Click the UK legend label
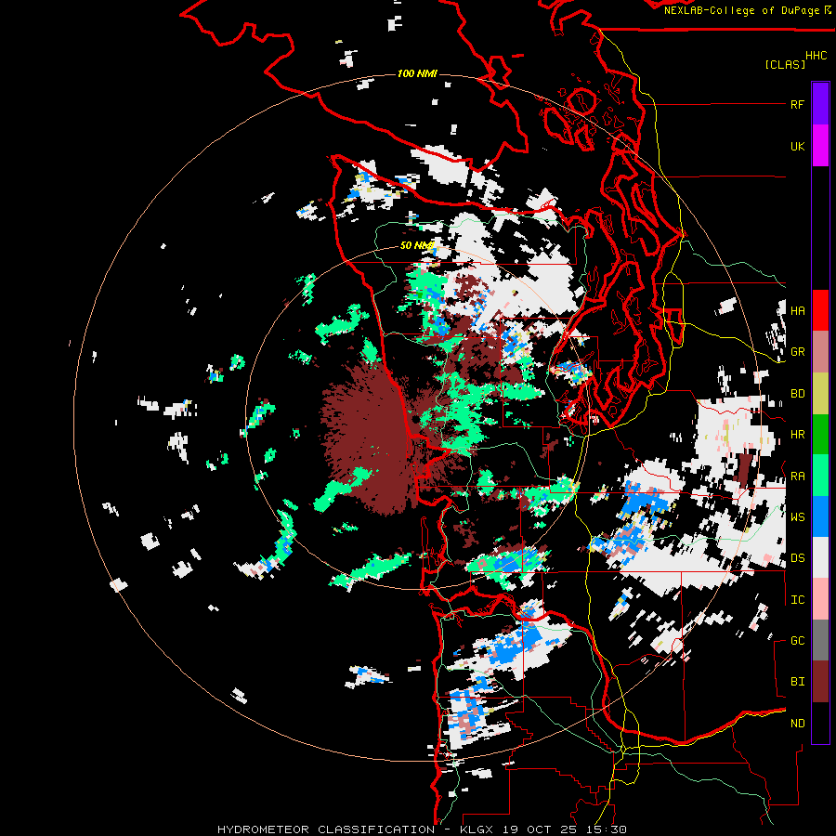Screen dimensions: 836x836 click(x=797, y=146)
